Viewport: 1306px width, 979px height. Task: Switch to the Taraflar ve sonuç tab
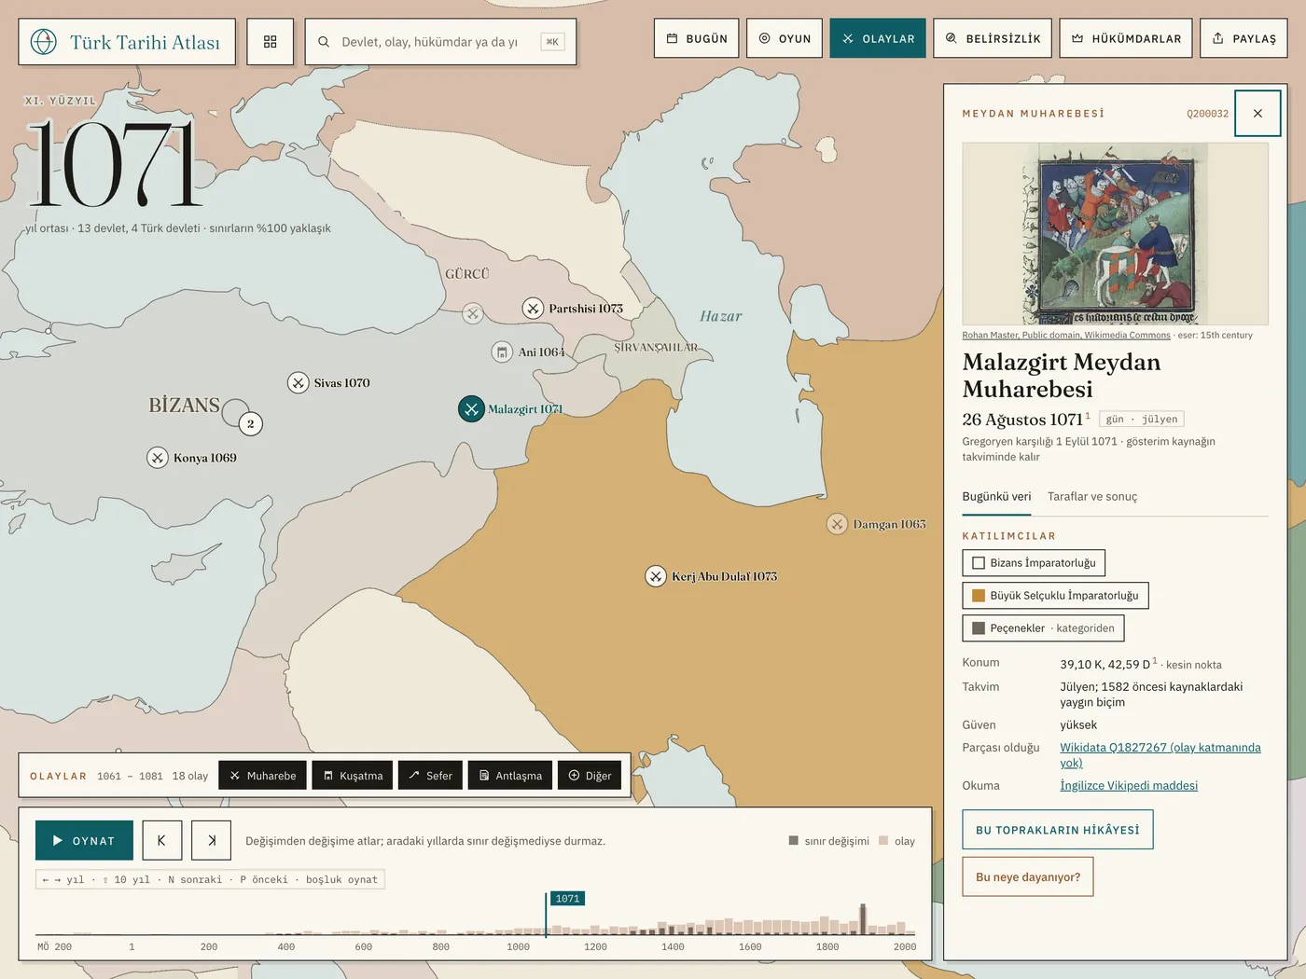point(1092,497)
